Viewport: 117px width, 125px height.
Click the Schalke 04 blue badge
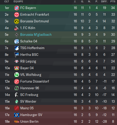click(17, 41)
